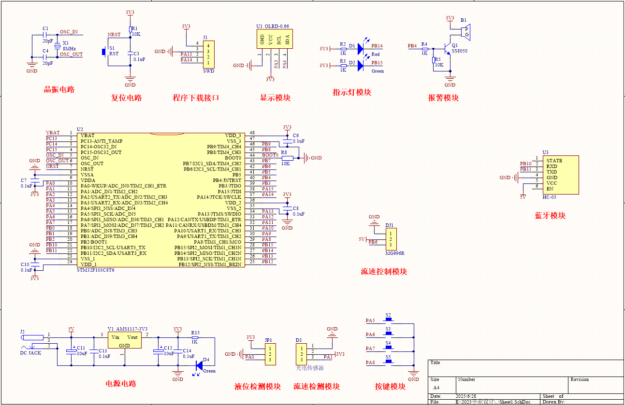Select the R1 10K pull-up resistor
Image resolution: width=625 pixels, height=405 pixels.
point(130,29)
